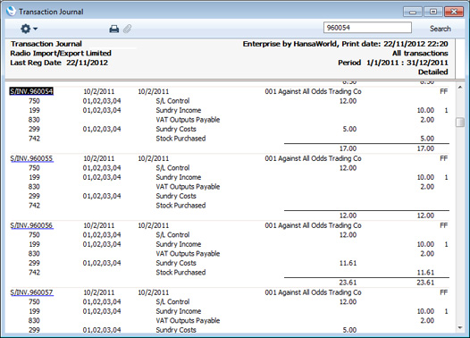
Task: Click the paperclip attachments icon
Action: coord(128,29)
